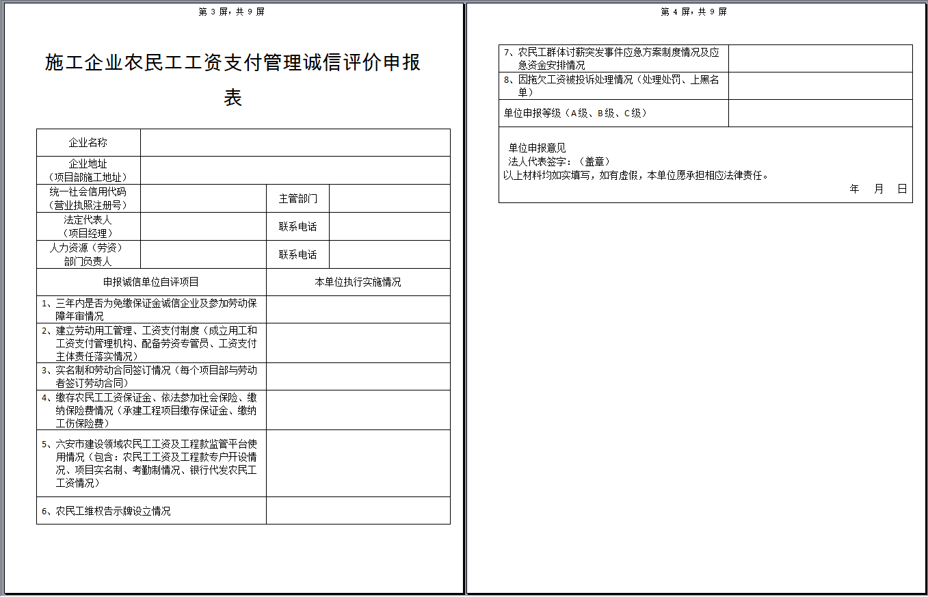Click the 单位申报等级(A级、B级、C级) cell
This screenshot has width=928, height=597.
(x=614, y=114)
